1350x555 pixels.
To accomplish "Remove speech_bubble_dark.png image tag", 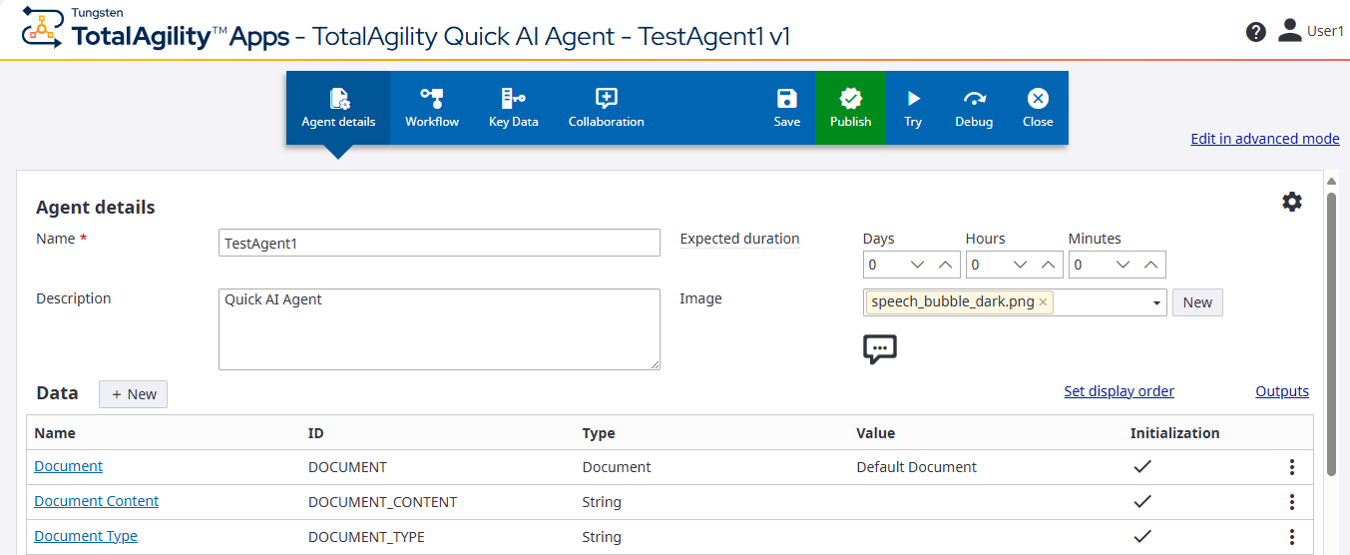I will [x=1043, y=302].
